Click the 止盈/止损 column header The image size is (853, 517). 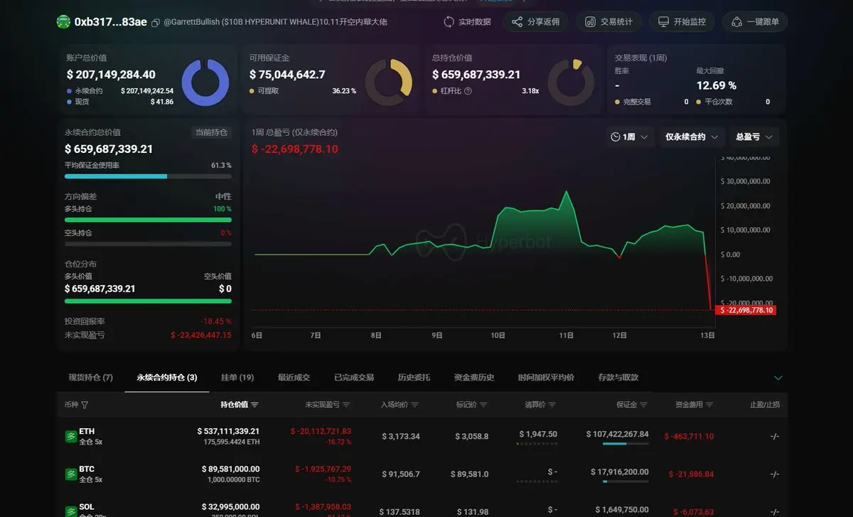[x=765, y=405]
